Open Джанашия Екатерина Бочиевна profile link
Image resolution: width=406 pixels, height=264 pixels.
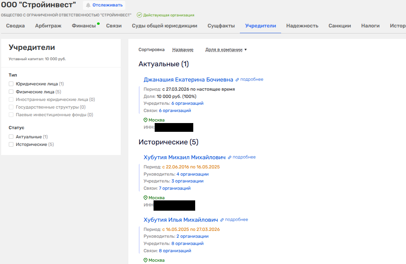pos(188,80)
